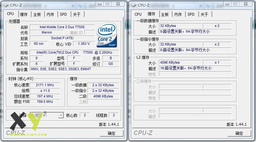
Task: Click the 2171.1 MHz core speed value
Action: click(x=45, y=85)
